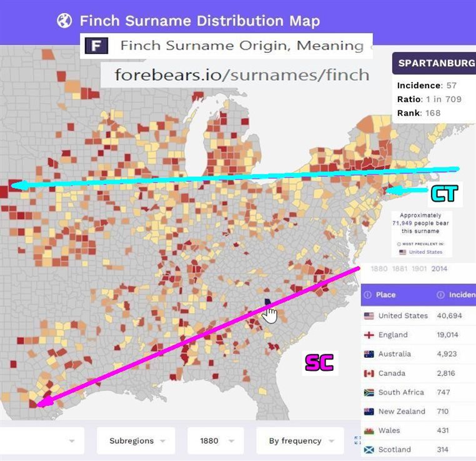Click the Forebears 'F' logo icon
This screenshot has height=461, width=476.
[96, 46]
